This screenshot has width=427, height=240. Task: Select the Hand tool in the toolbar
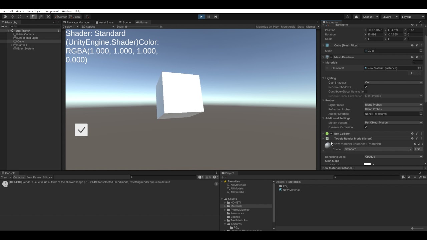(x=5, y=17)
